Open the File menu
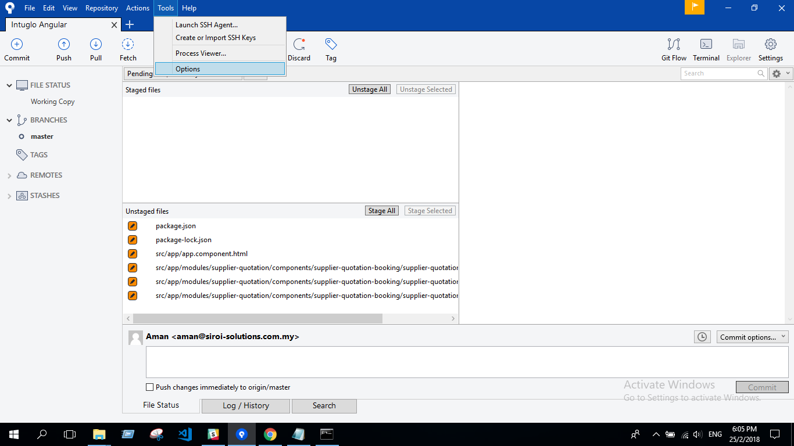Viewport: 794px width, 446px height. [x=30, y=8]
